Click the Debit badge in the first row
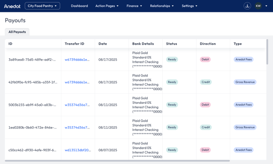This screenshot has width=273, height=164. pos(205,59)
